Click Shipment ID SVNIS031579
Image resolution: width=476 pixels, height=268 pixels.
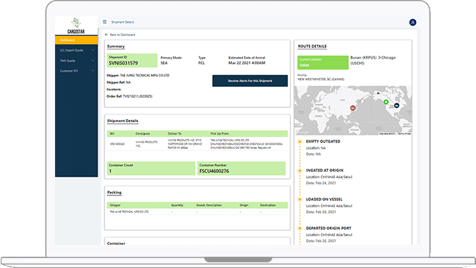tap(132, 61)
